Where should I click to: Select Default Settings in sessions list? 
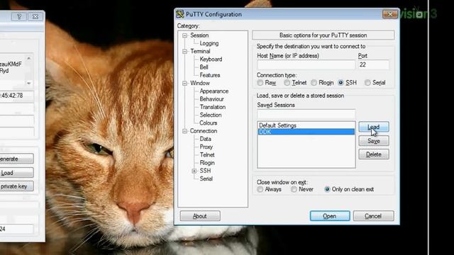pyautogui.click(x=306, y=125)
